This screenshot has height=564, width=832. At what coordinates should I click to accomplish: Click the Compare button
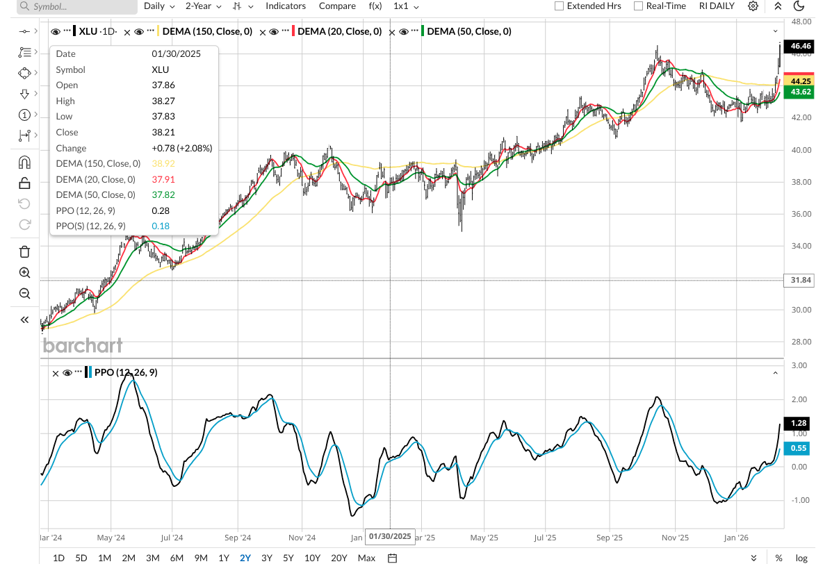point(337,6)
